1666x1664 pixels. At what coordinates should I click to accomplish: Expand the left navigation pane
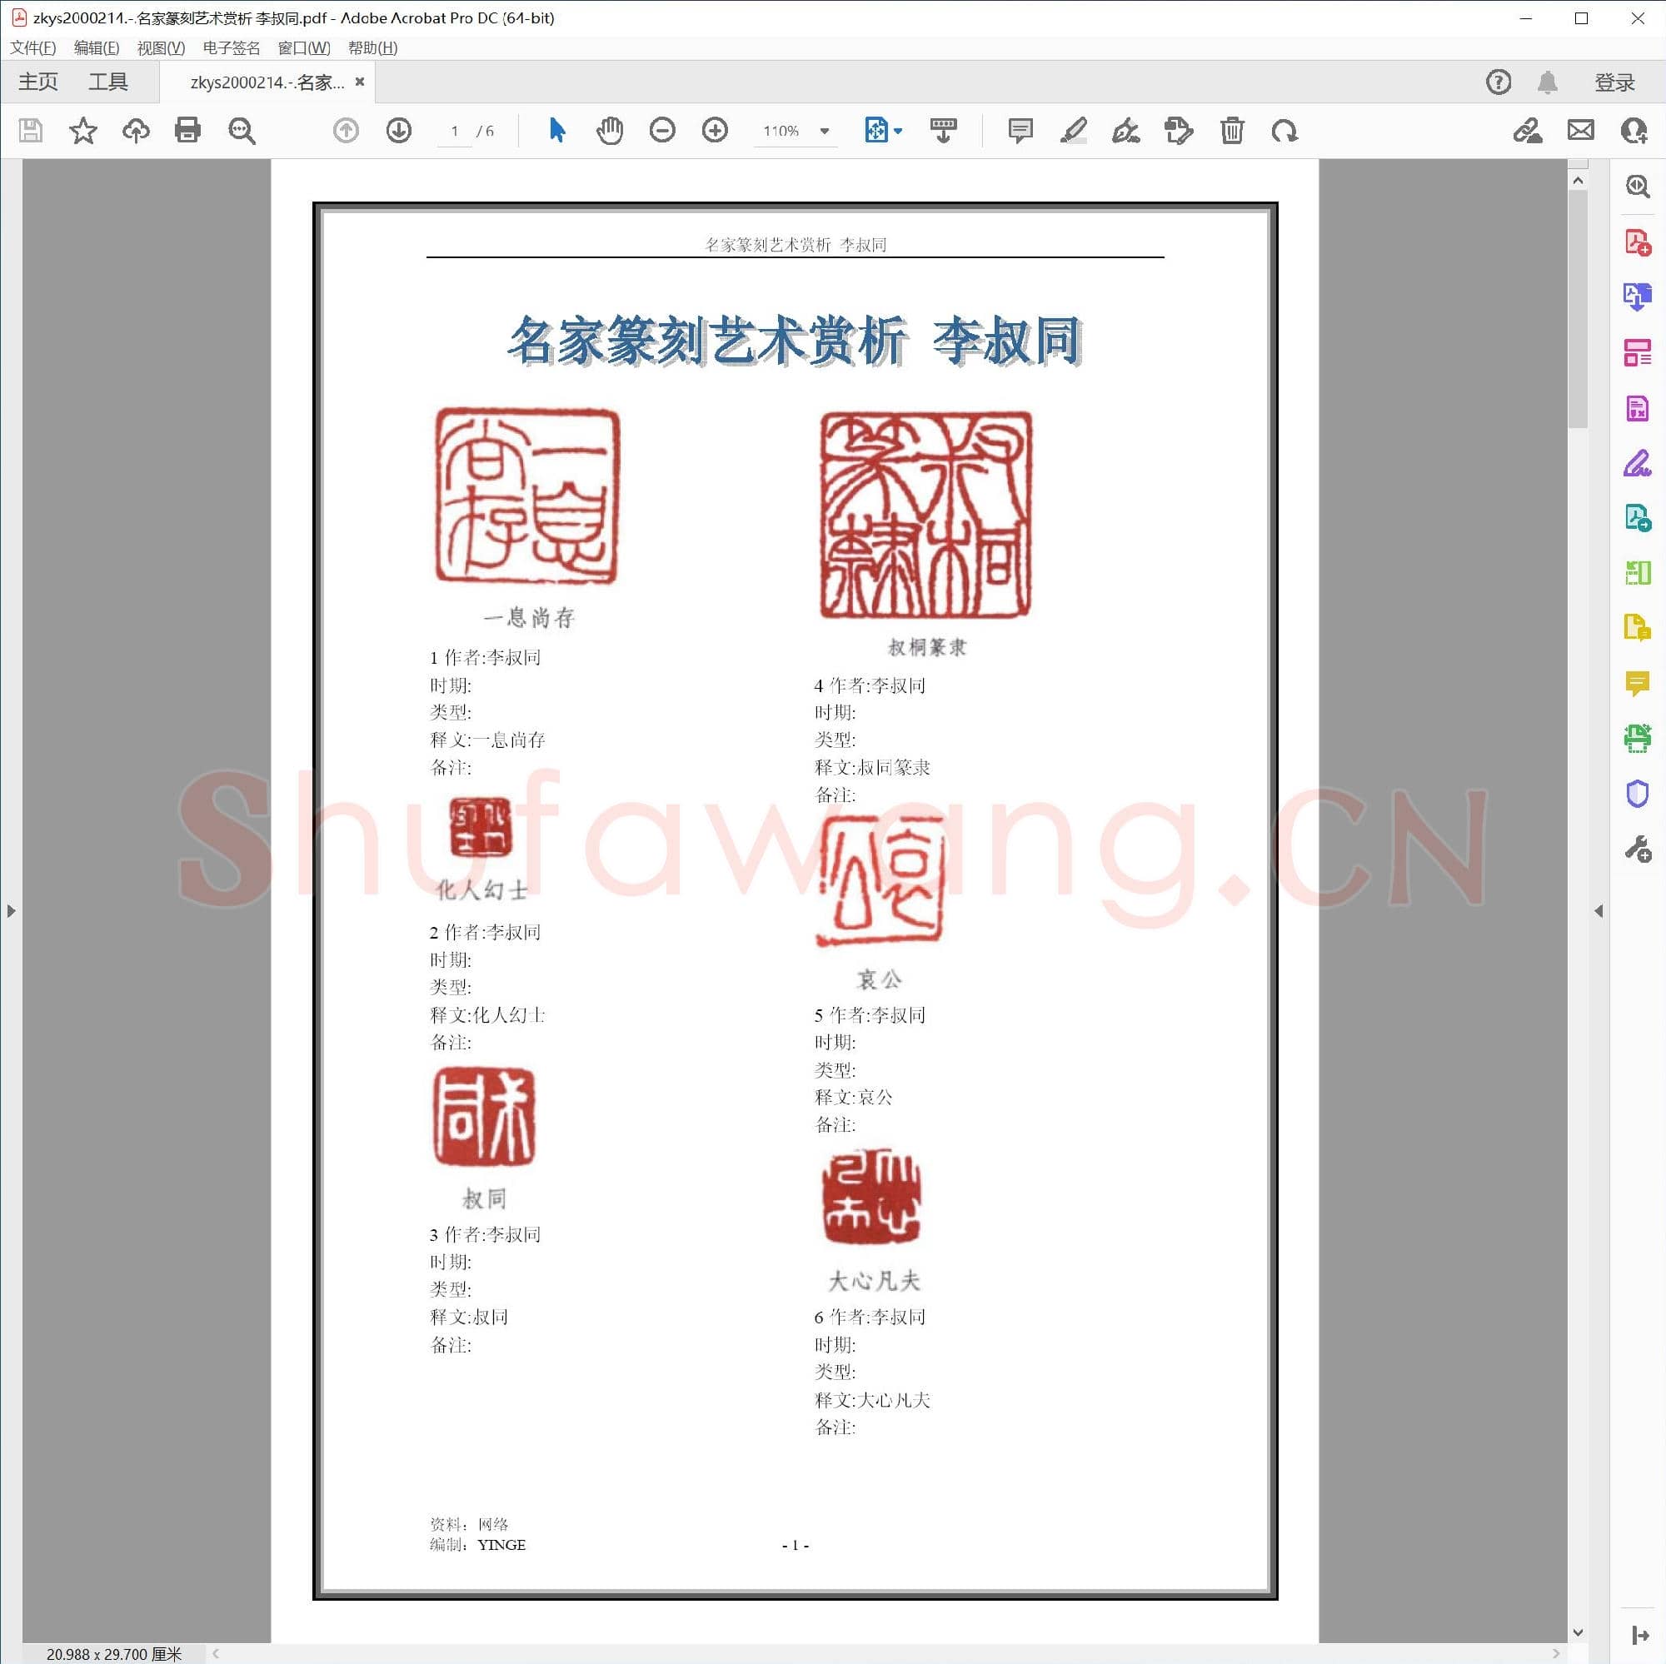click(x=11, y=910)
